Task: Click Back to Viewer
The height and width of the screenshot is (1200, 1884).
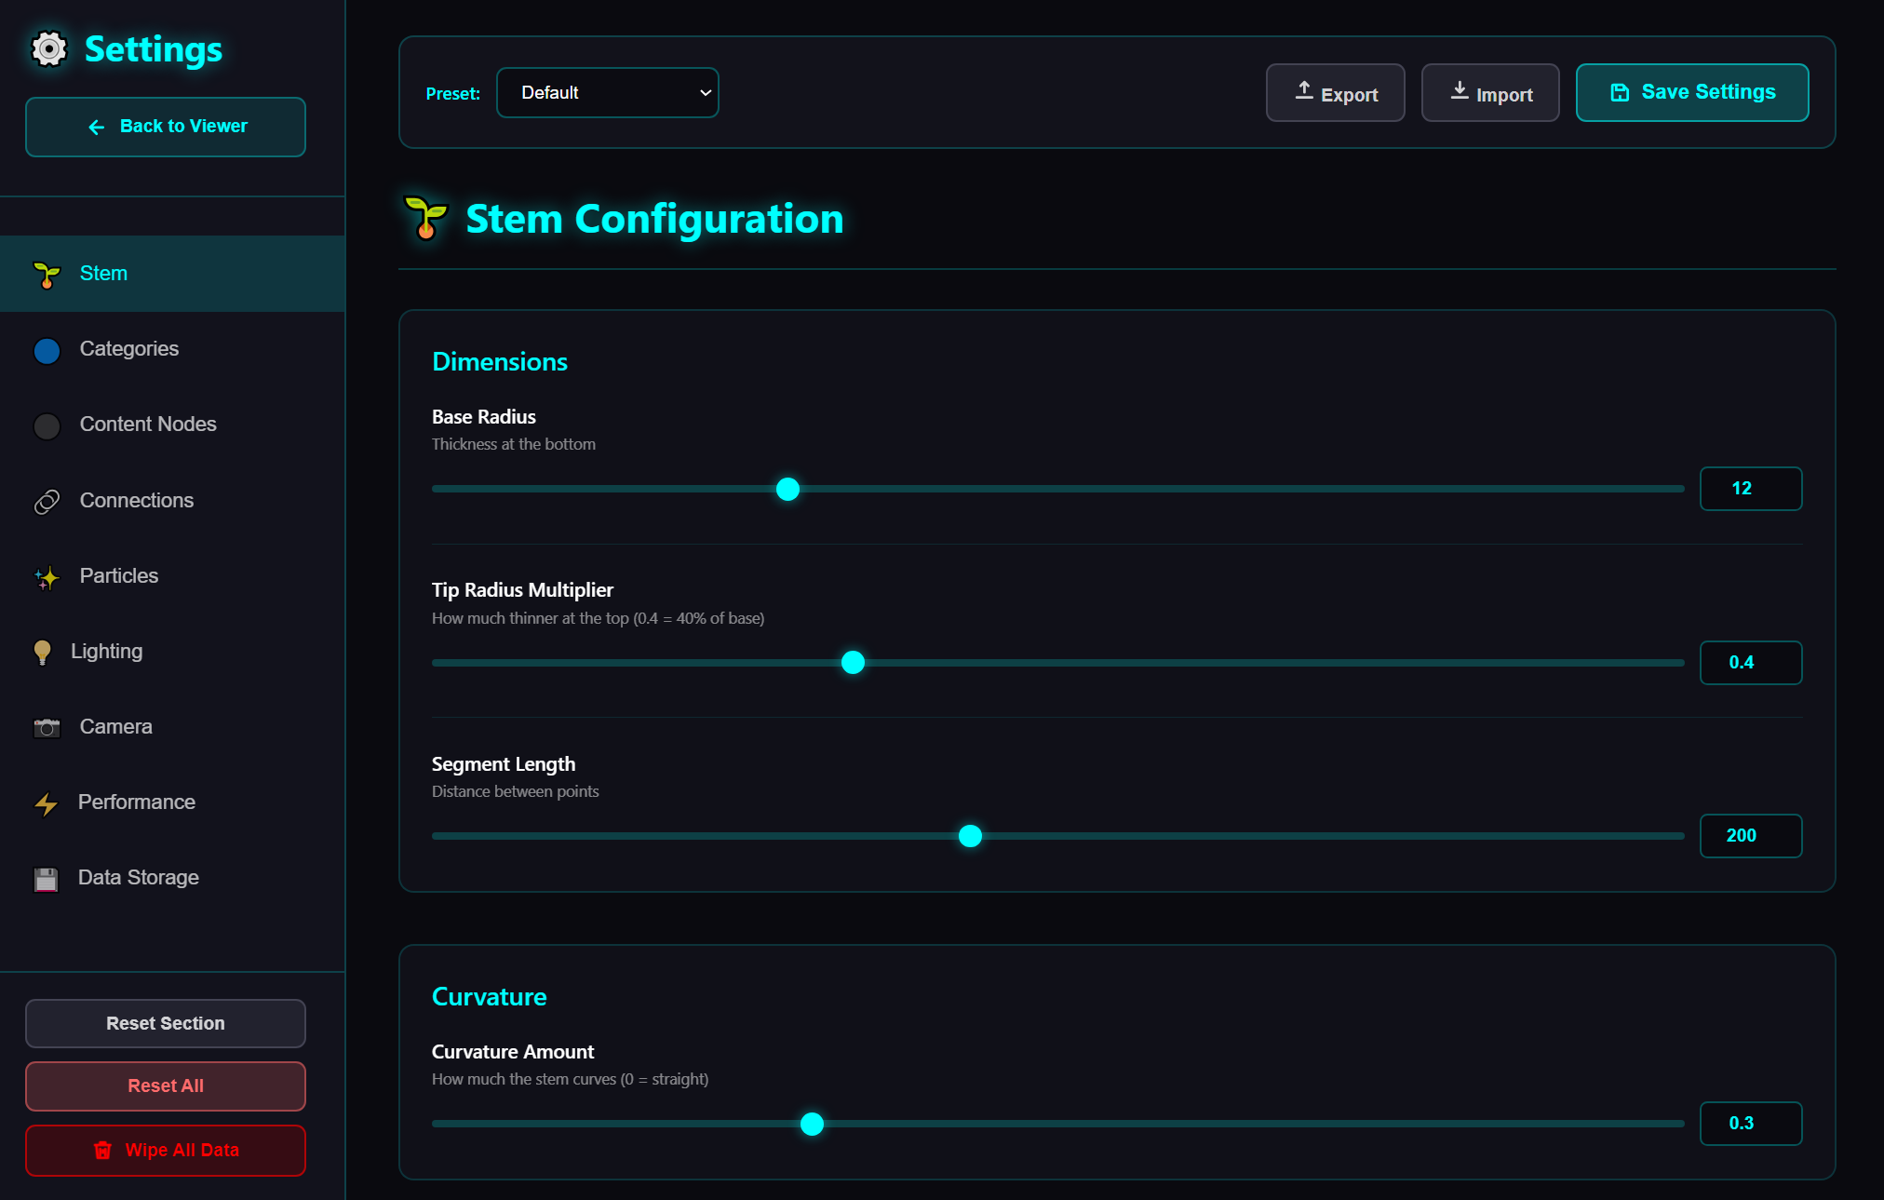Action: (x=166, y=127)
